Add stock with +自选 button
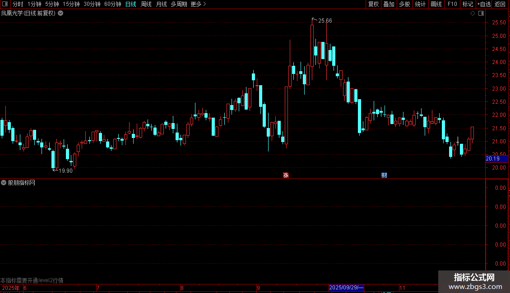The width and height of the screenshot is (510, 293). tap(484, 4)
